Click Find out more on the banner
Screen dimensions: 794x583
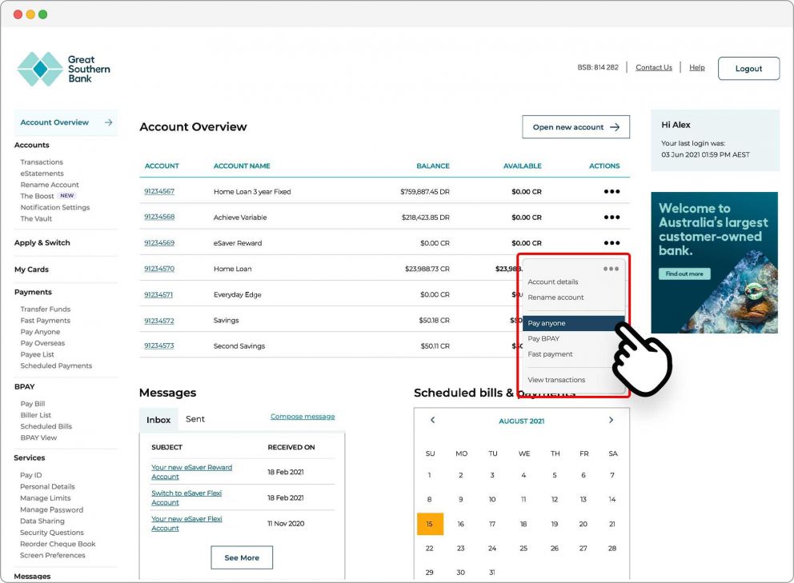[684, 274]
